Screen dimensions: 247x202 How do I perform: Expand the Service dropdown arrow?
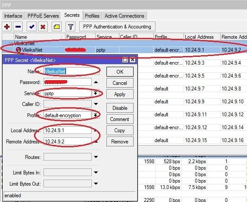coord(95,93)
